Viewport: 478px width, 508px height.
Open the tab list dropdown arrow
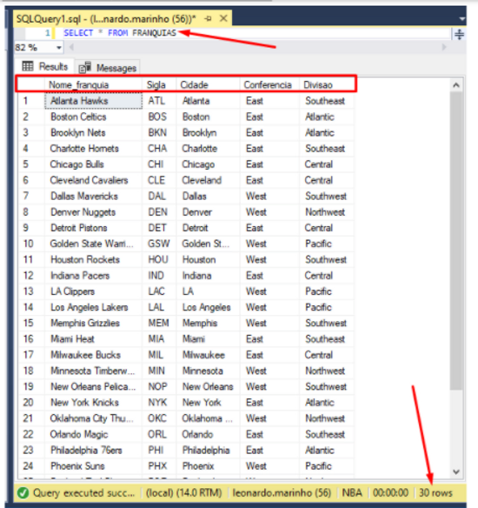point(462,19)
